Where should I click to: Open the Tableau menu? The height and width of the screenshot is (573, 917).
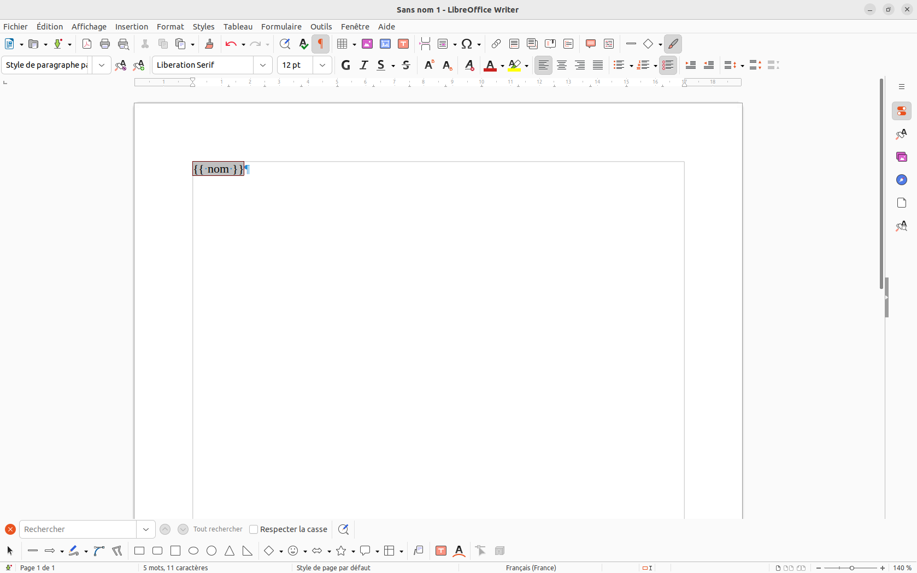[x=238, y=26]
